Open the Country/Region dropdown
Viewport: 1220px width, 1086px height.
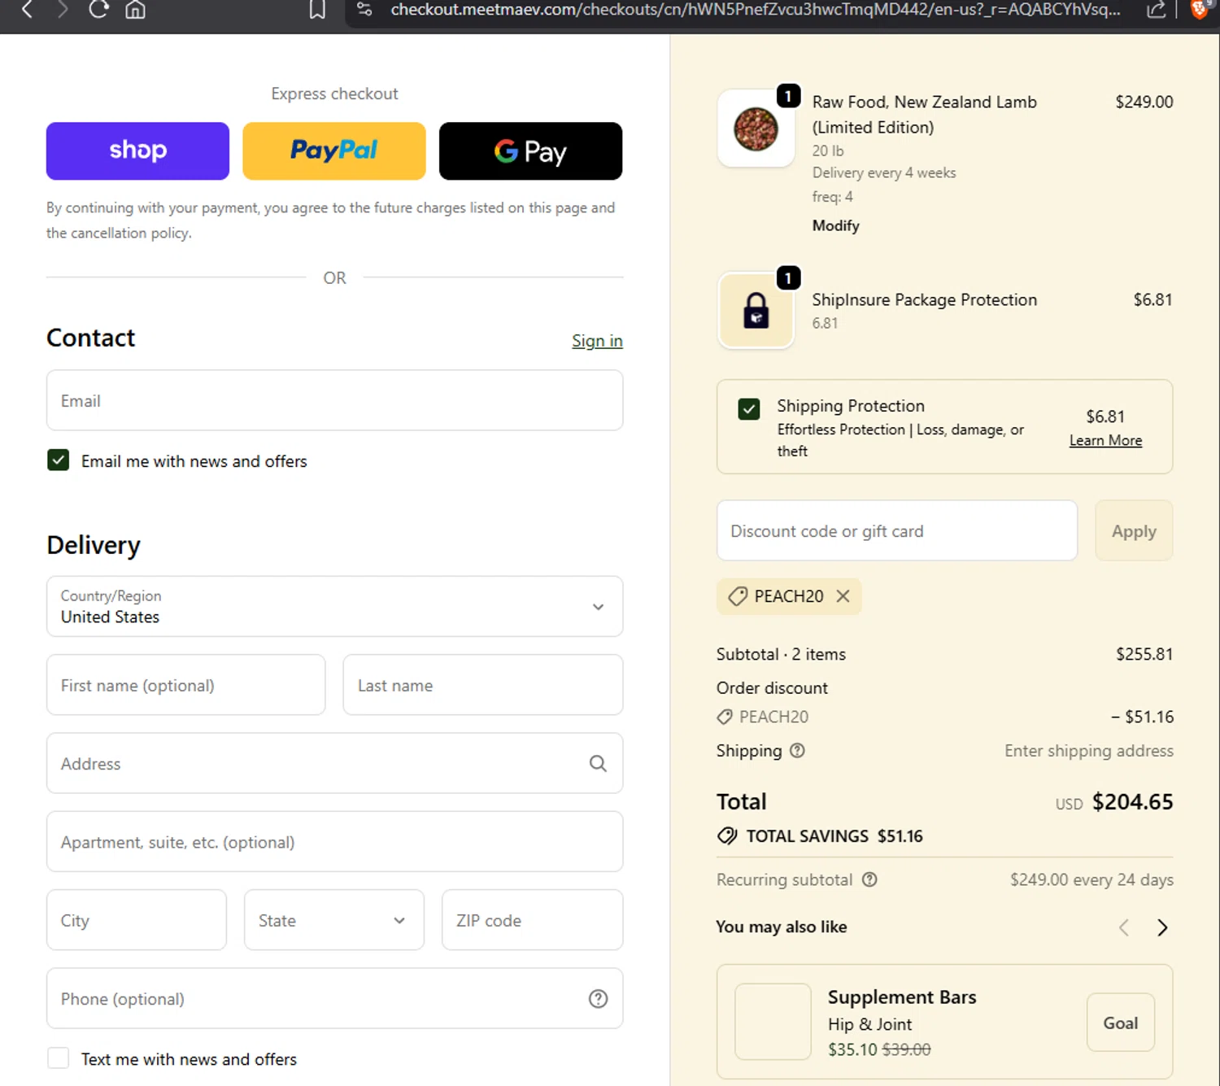[334, 606]
